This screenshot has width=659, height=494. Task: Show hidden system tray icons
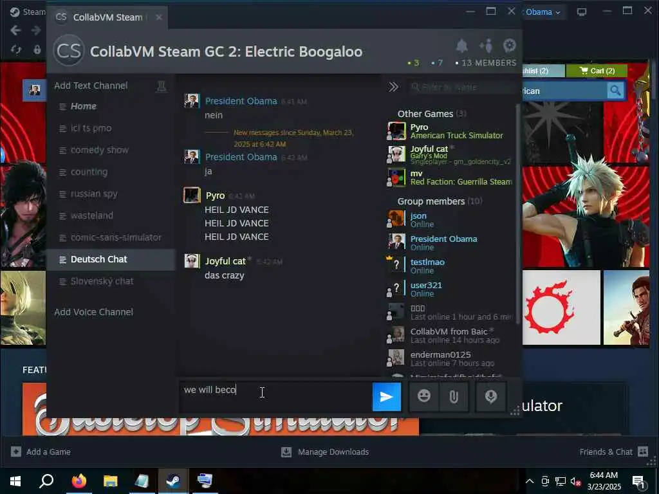pos(530,481)
